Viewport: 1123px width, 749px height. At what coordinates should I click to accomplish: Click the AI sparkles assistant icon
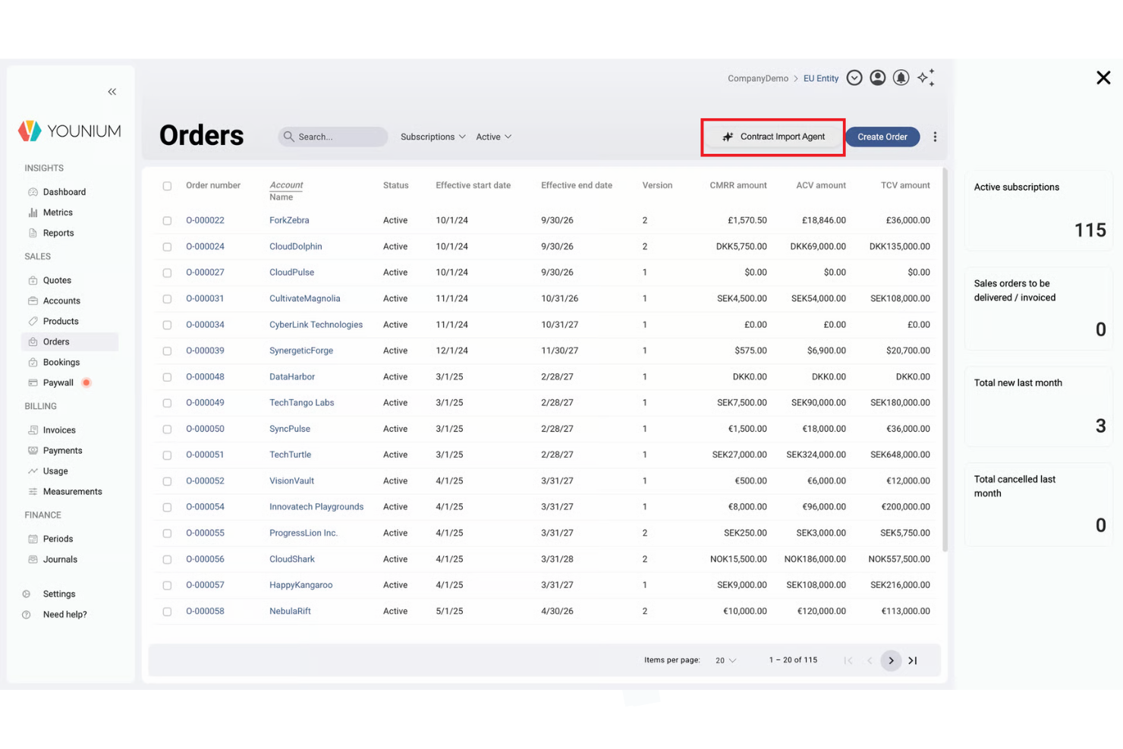926,77
